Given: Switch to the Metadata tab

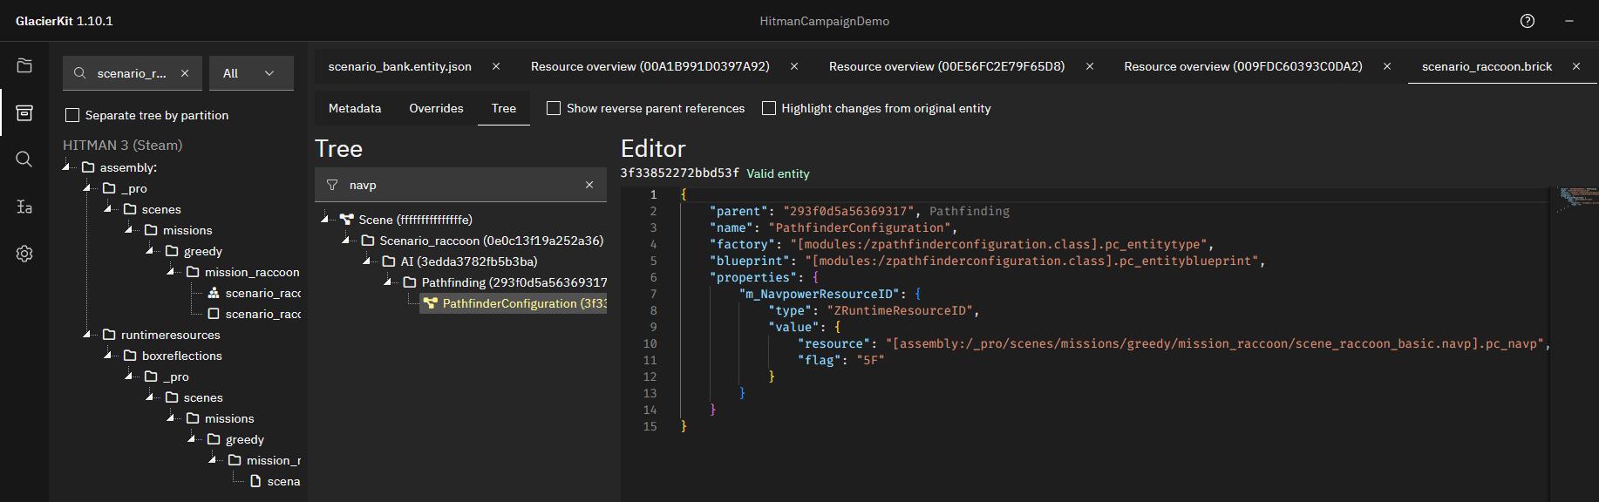Looking at the screenshot, I should click(x=355, y=108).
